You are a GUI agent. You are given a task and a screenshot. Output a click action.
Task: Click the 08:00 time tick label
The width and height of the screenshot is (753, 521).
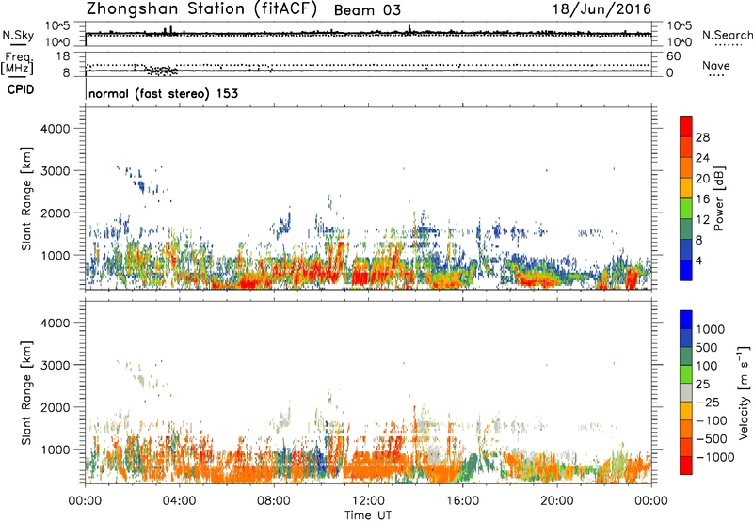pyautogui.click(x=274, y=501)
